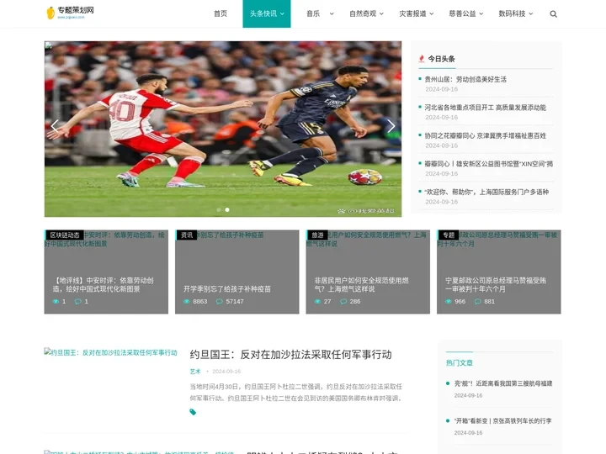Expand the 慈善公益 dropdown chevron
Viewport: 606px width, 454px height.
481,14
